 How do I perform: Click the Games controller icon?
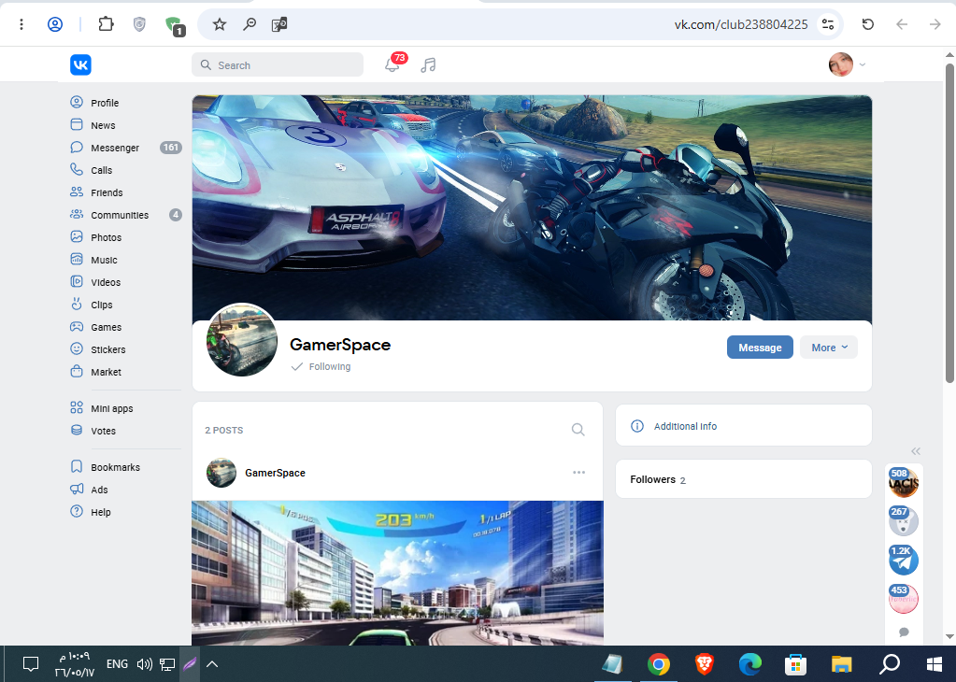(x=77, y=327)
